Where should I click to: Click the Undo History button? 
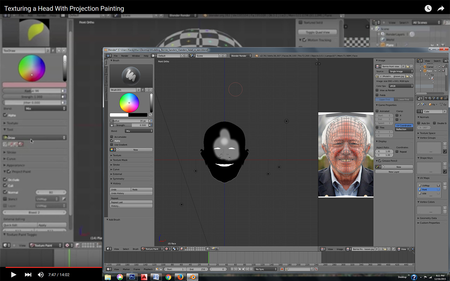coord(131,193)
